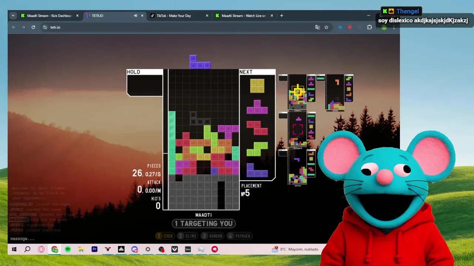Open the TikTok - Make Your Day tab
Screen dimensions: 474x266
(x=174, y=16)
